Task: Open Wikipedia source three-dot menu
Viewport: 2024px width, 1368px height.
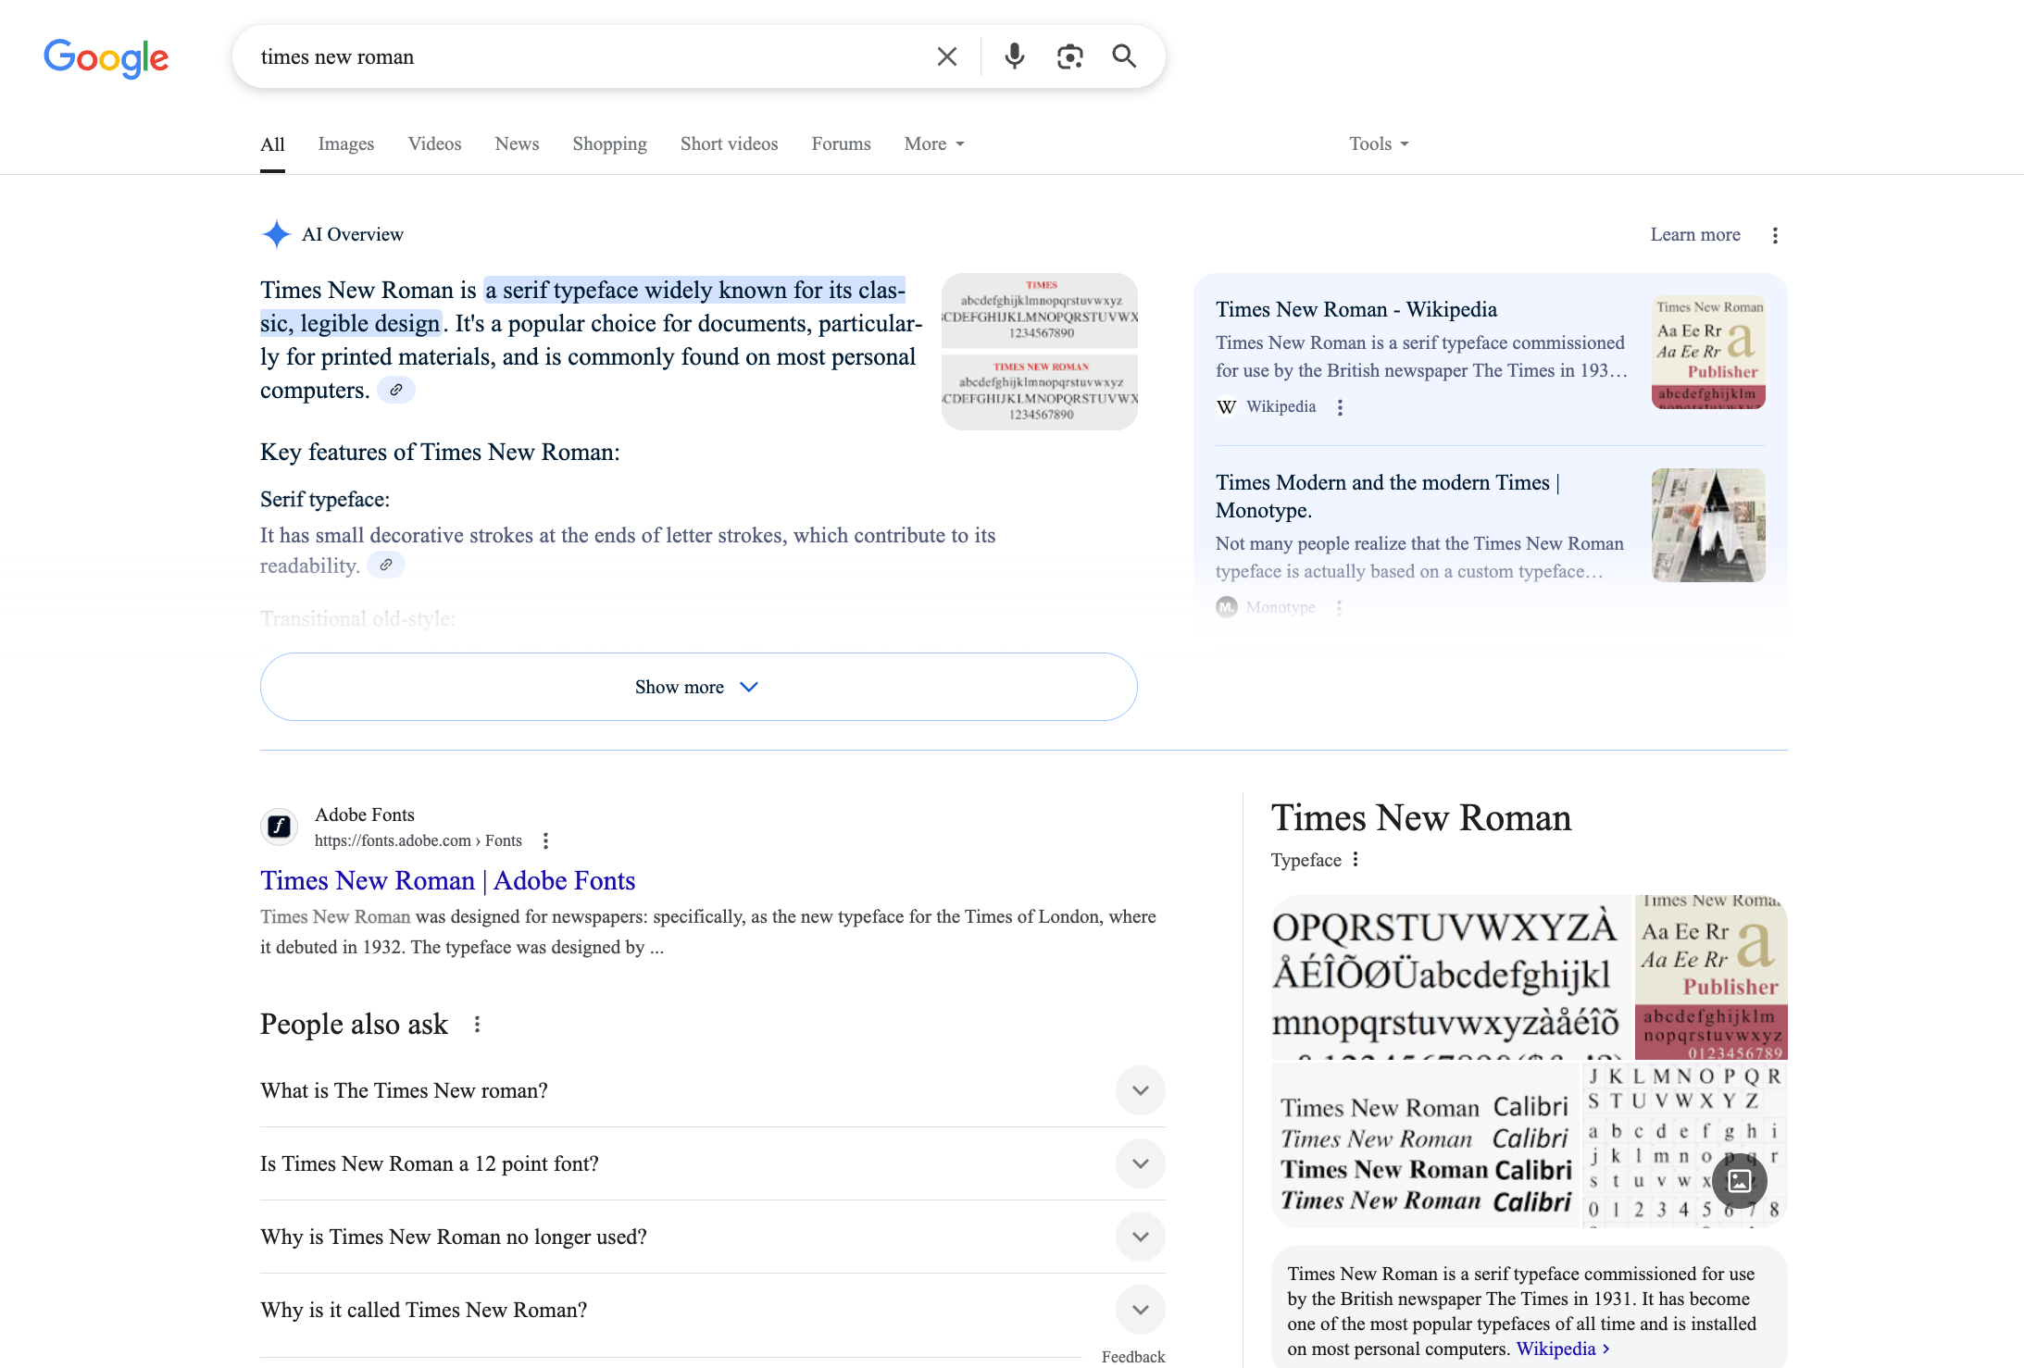Action: (1340, 407)
